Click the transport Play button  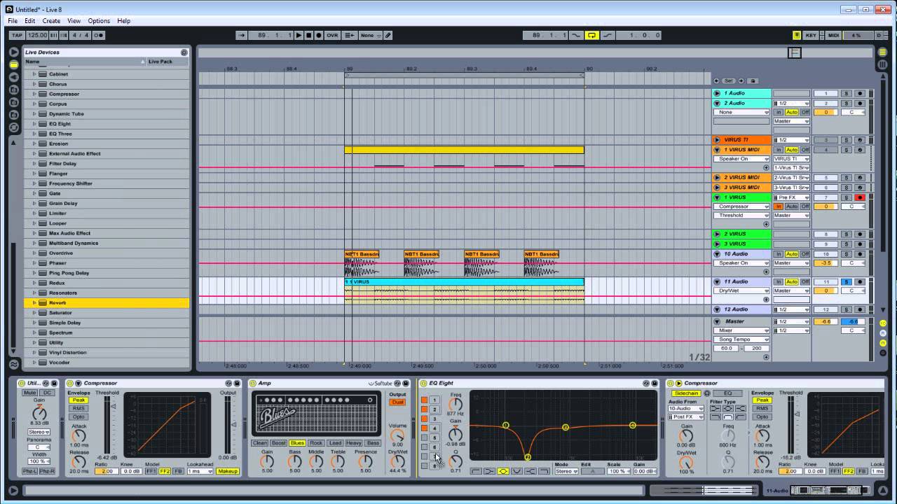pos(299,35)
